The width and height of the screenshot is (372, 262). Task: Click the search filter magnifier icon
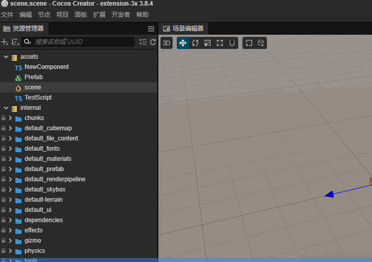(x=28, y=42)
